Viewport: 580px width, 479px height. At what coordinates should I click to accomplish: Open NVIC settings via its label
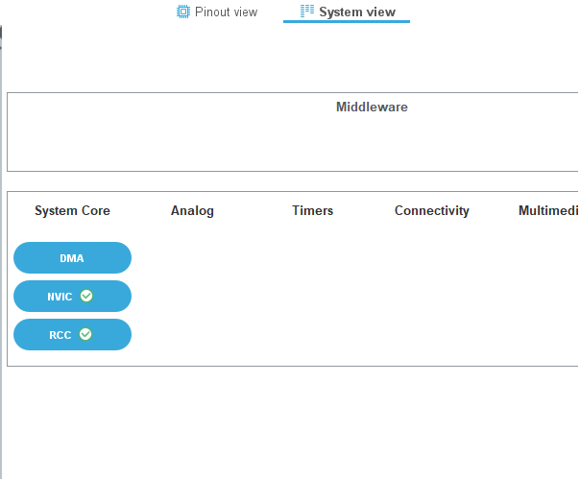pos(60,297)
